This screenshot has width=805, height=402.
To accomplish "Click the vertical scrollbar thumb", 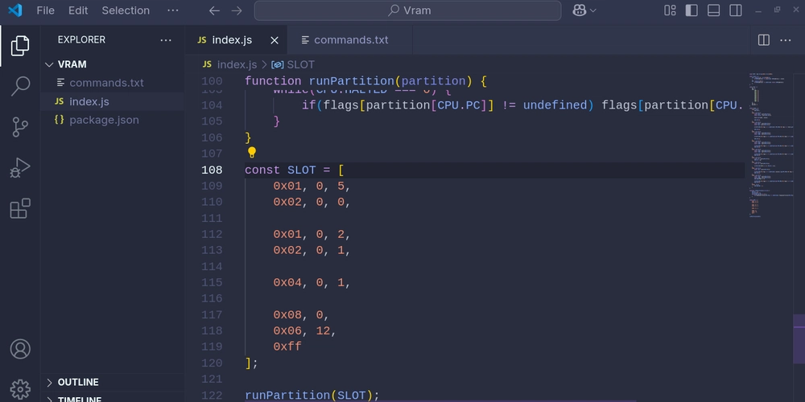I will pos(799,338).
